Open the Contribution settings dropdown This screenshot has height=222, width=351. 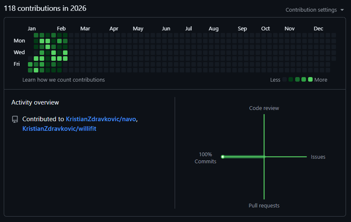click(x=314, y=10)
